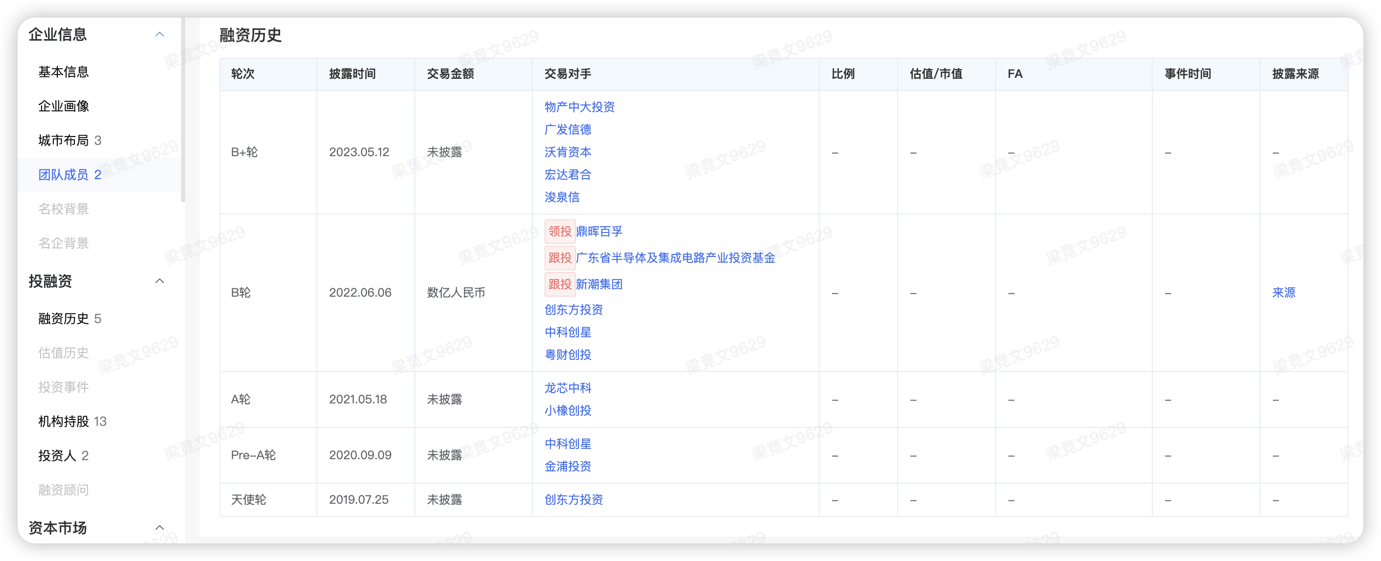Click 估值历史 sidebar item

click(63, 353)
